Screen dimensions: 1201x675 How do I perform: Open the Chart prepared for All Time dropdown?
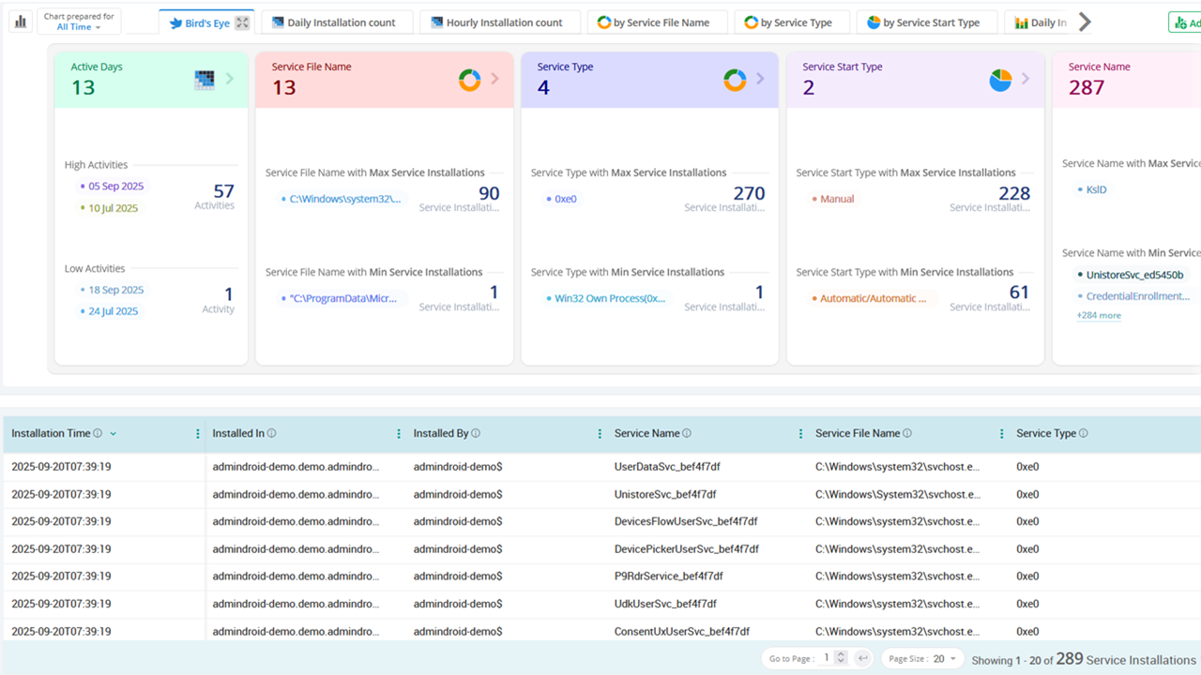(x=79, y=22)
